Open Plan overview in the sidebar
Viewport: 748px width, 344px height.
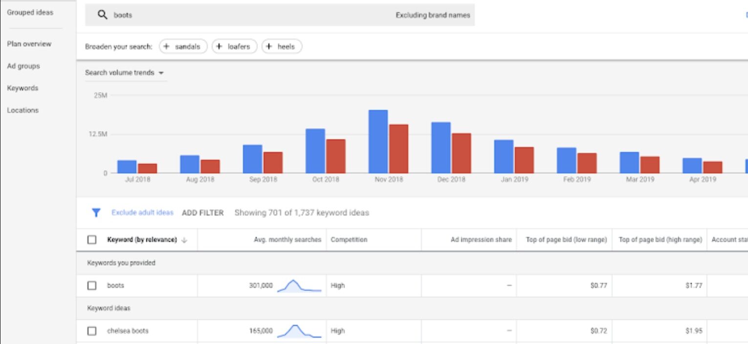29,44
